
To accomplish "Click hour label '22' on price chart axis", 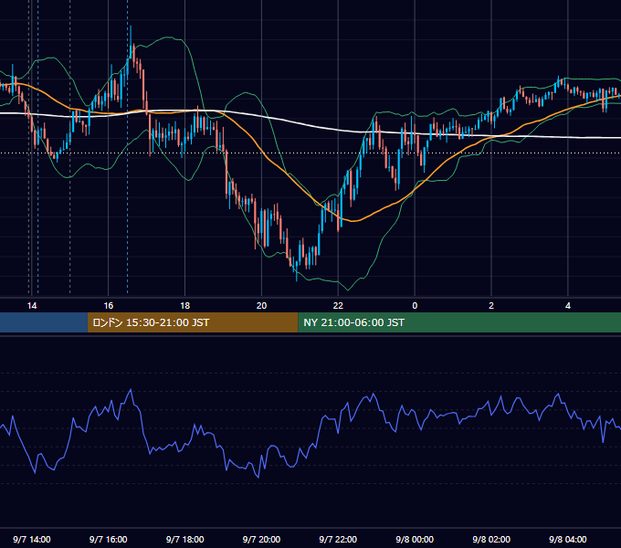I will (338, 306).
